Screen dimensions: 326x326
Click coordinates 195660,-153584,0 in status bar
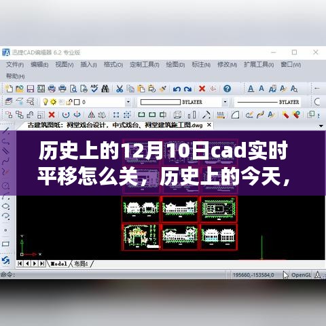tap(253, 275)
